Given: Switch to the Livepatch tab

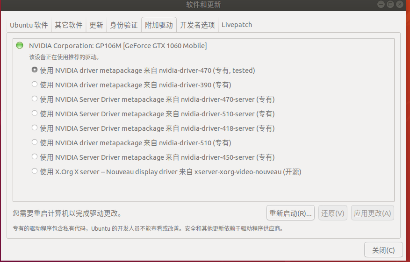Looking at the screenshot, I should [237, 25].
